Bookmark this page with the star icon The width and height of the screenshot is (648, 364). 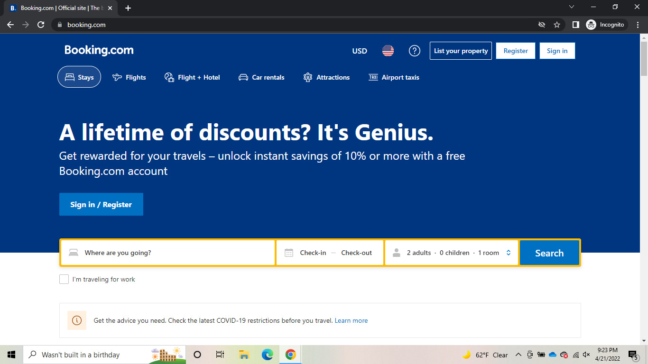(x=557, y=25)
